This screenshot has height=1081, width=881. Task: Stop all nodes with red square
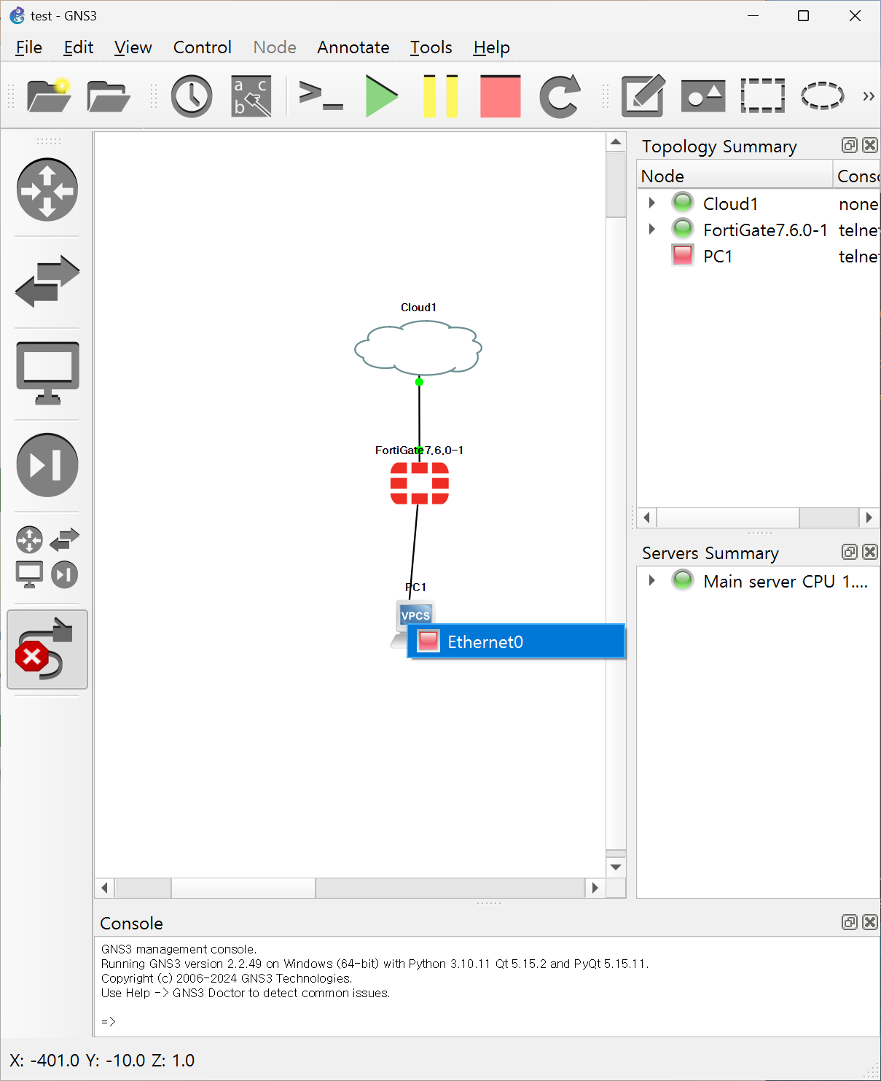pos(501,95)
